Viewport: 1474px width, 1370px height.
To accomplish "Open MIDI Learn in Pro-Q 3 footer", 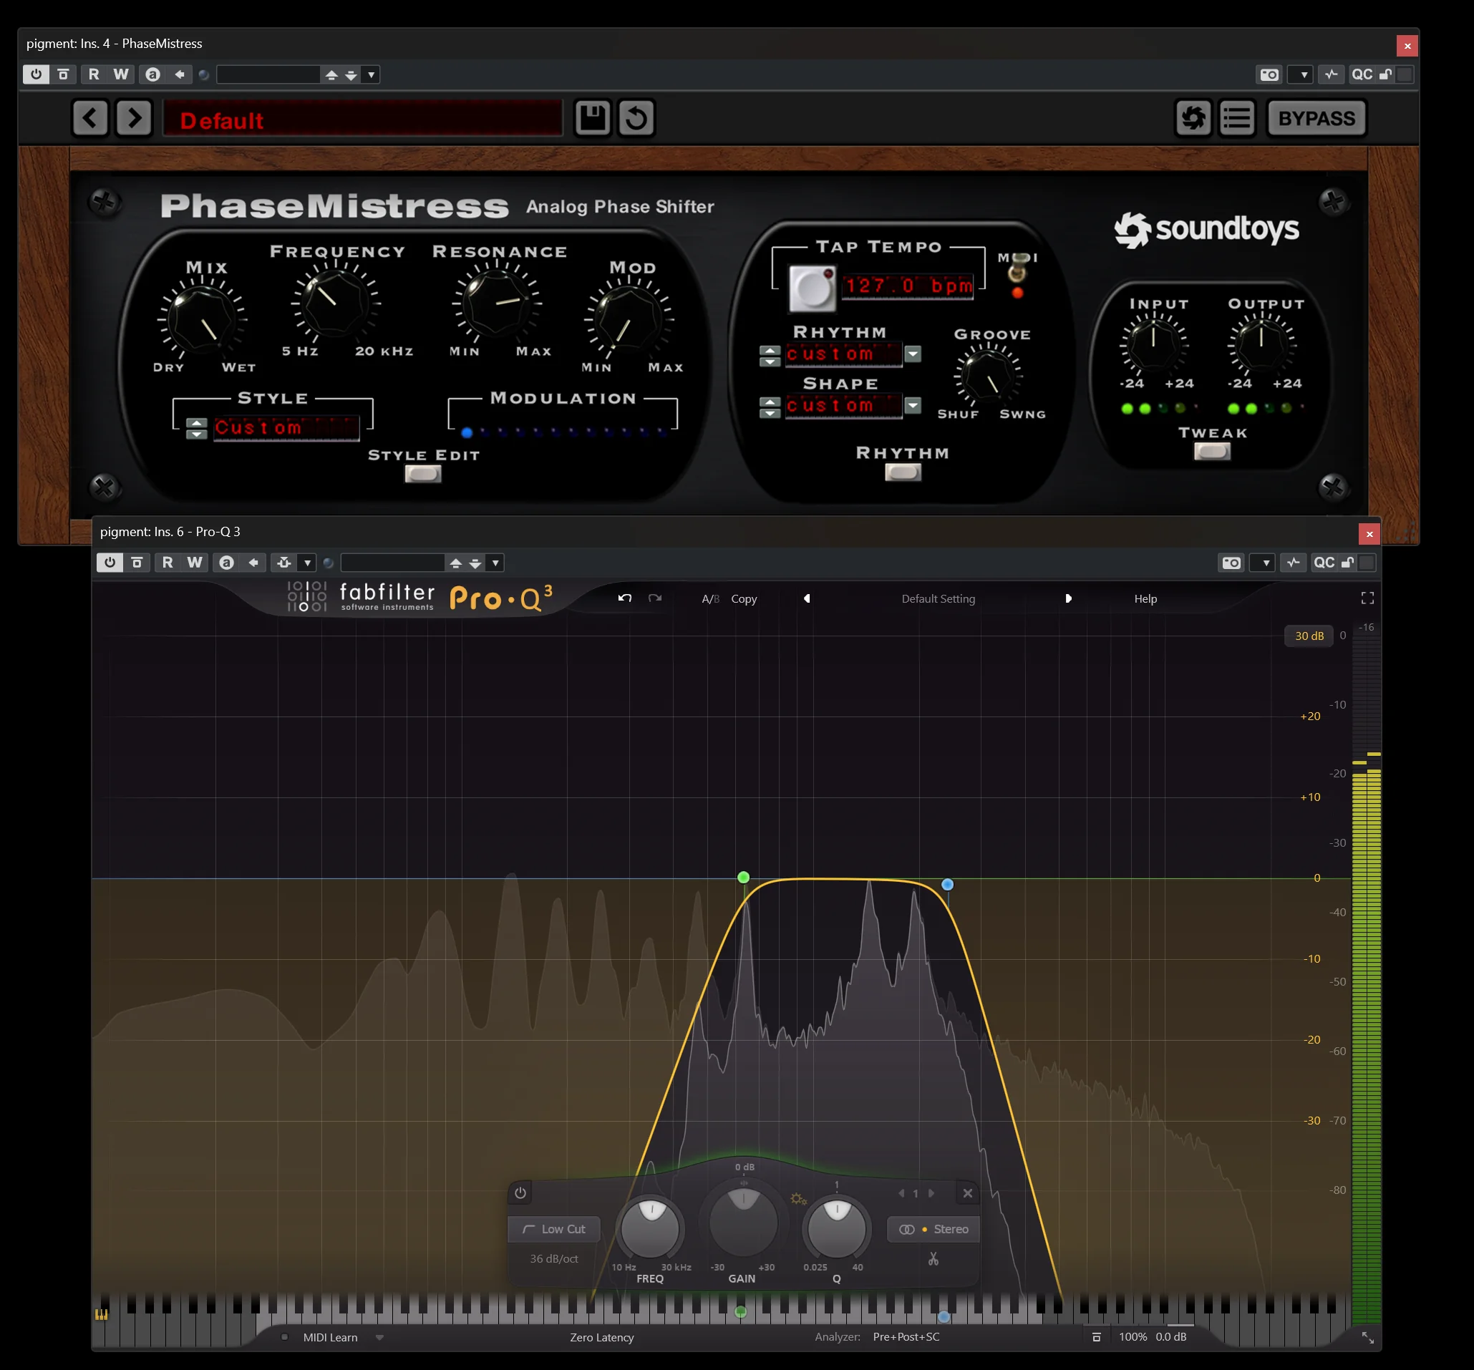I will coord(330,1337).
